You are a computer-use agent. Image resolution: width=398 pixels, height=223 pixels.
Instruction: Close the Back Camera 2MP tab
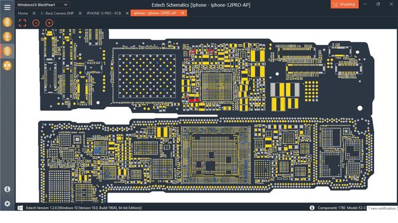80,13
